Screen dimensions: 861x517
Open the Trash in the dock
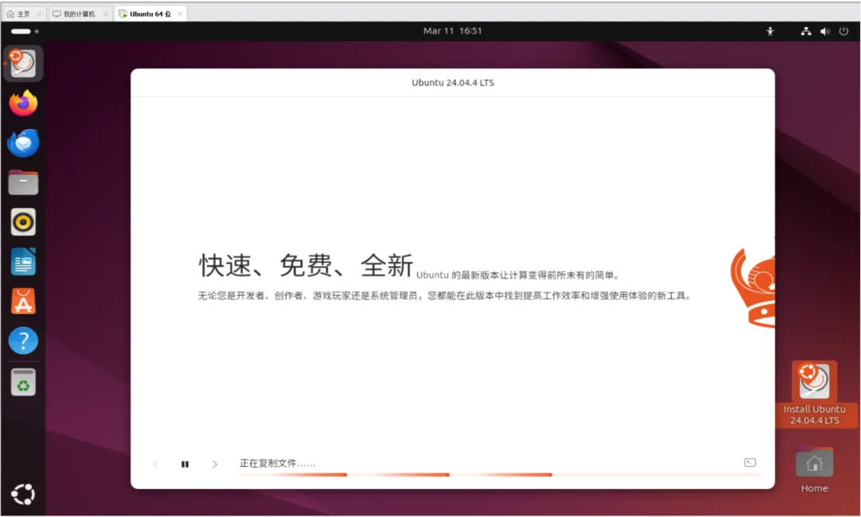(x=23, y=382)
